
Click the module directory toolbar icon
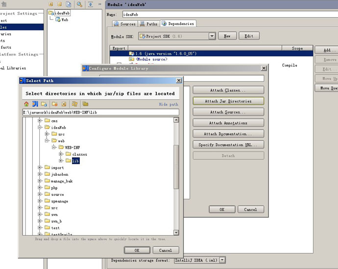tap(44, 104)
